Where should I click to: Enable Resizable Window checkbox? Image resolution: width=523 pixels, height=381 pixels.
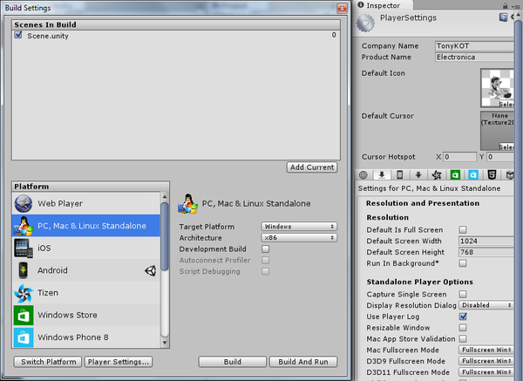coord(463,328)
